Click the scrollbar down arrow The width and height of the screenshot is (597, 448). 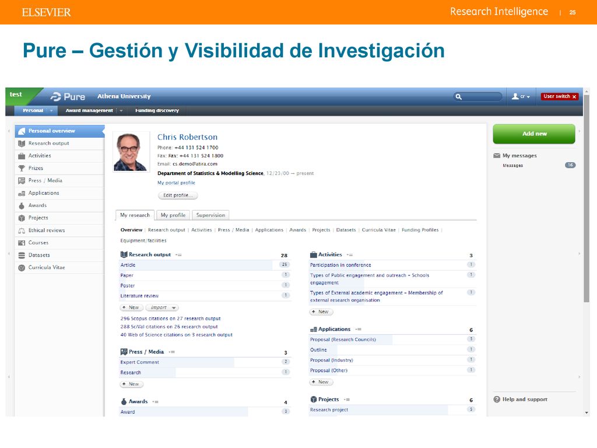(x=587, y=412)
